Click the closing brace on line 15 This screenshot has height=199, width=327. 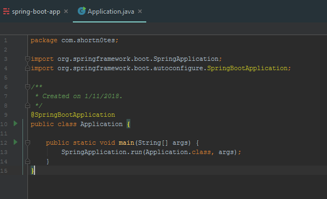[x=32, y=171]
